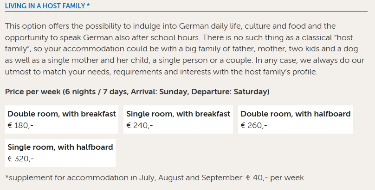Select the Single room with breakfast card

coord(178,119)
